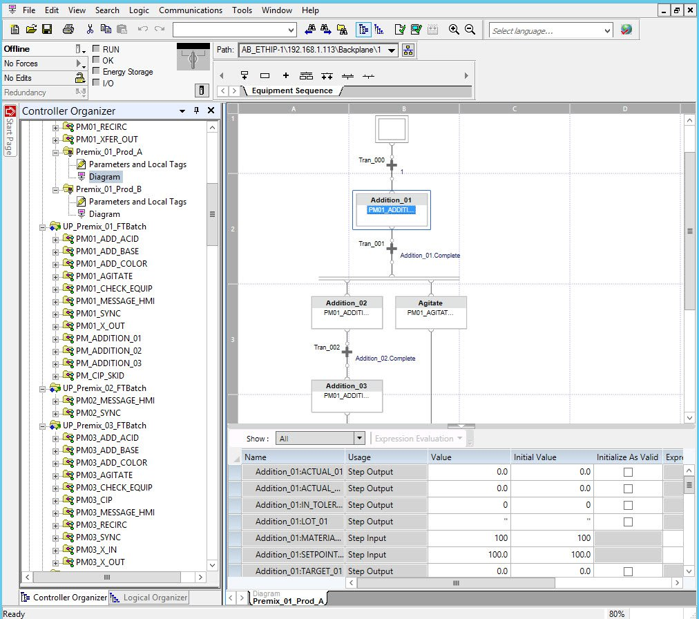Viewport: 699px width, 619px height.
Task: Open the Print dialog via printer icon
Action: click(x=68, y=30)
